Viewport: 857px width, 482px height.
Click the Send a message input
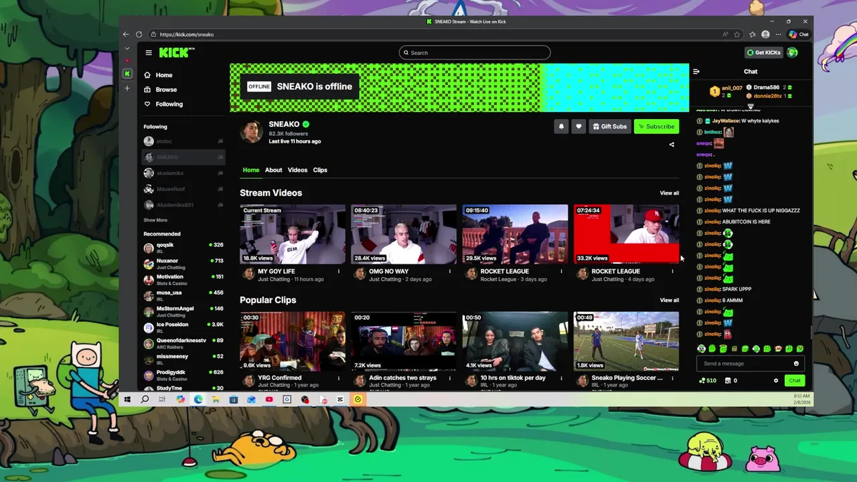745,364
